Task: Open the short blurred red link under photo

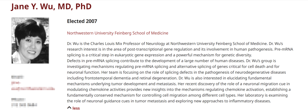Action: [15, 83]
